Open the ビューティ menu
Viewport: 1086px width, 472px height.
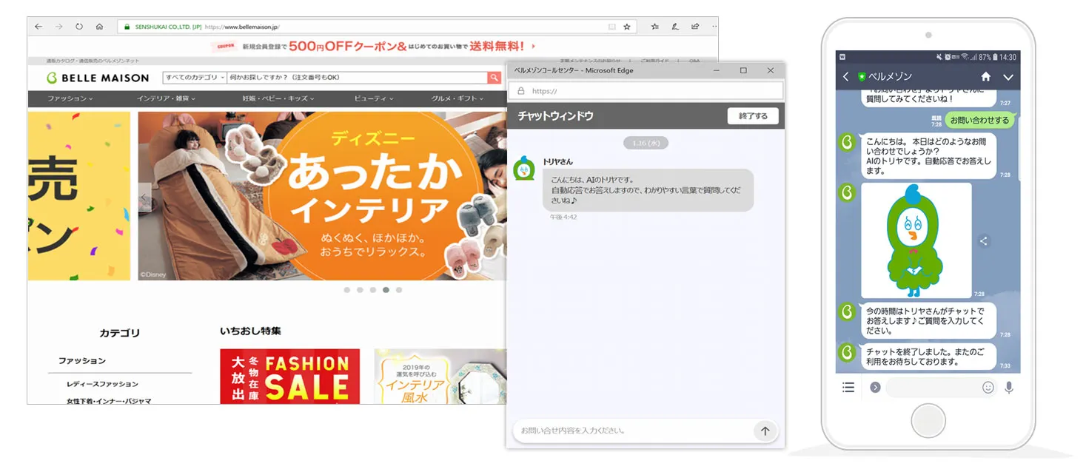pos(374,98)
